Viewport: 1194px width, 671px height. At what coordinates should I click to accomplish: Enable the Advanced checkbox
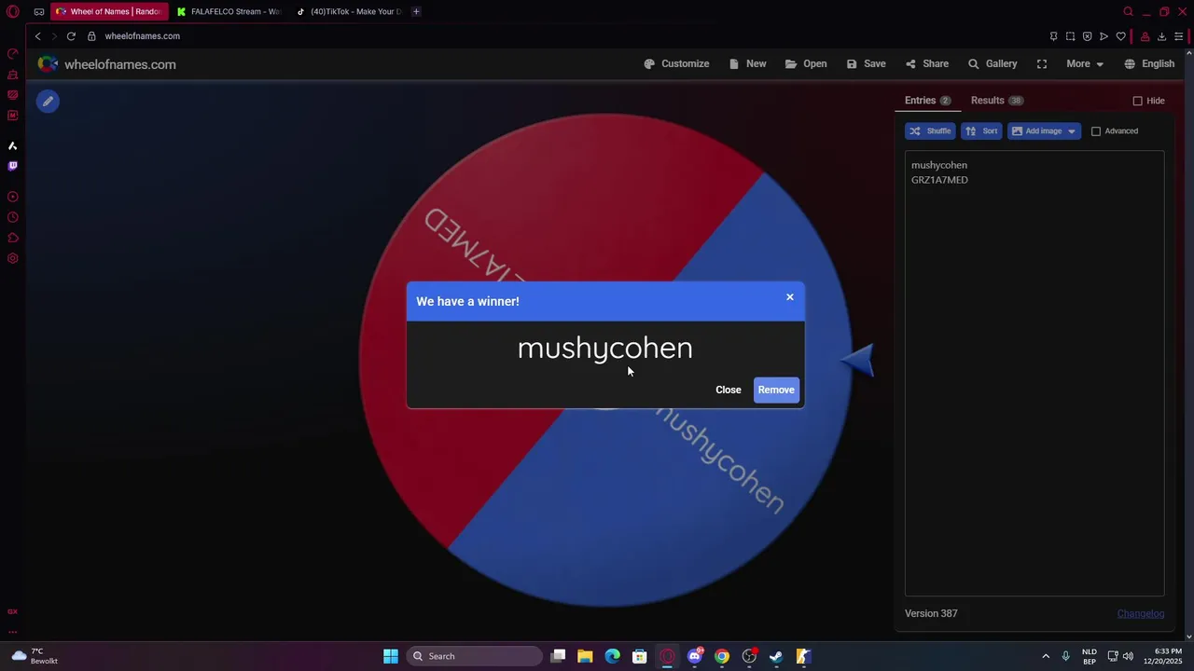[x=1096, y=131]
